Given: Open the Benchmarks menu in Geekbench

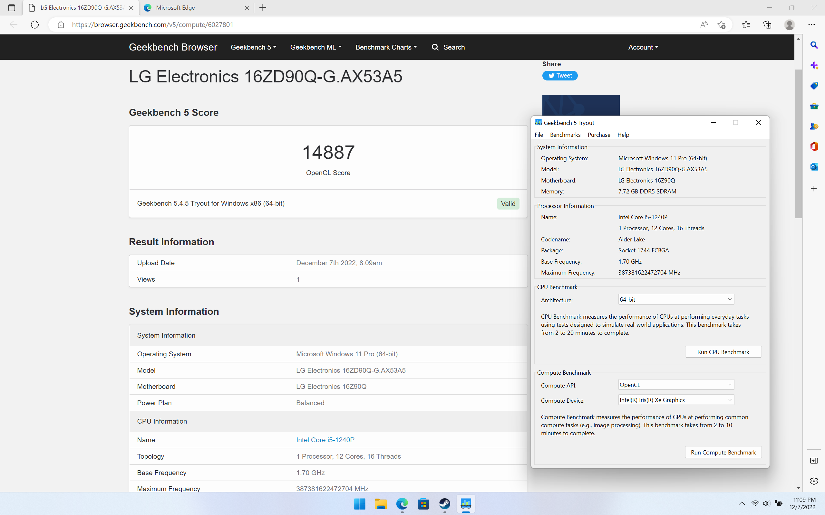Looking at the screenshot, I should tap(565, 135).
